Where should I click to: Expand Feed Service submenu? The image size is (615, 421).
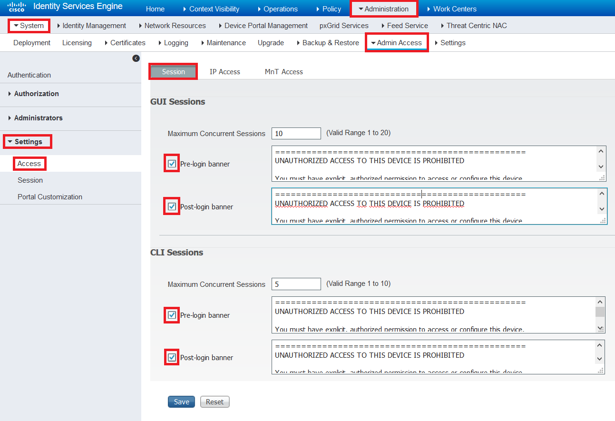coord(405,26)
